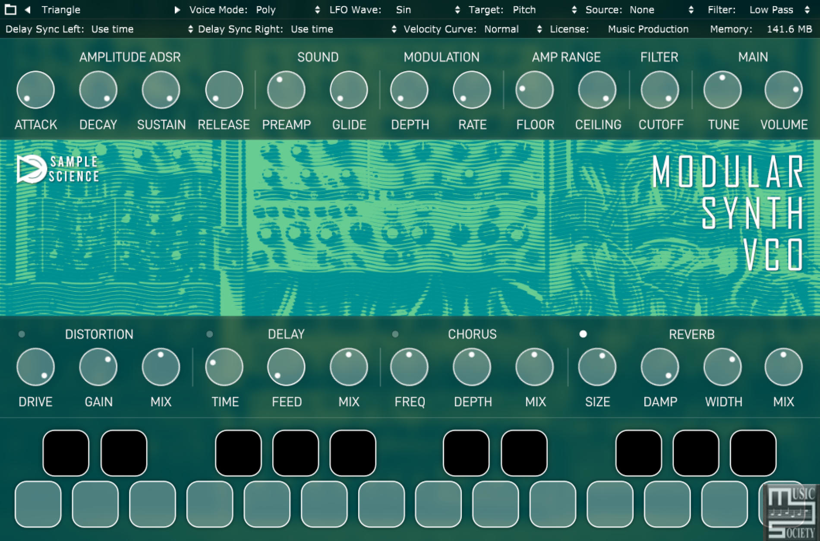Click the Release knob
820x541 pixels.
[224, 90]
